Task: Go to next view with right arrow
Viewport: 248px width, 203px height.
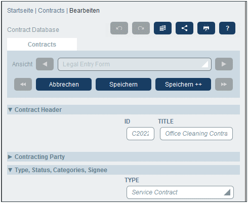Action: (x=224, y=64)
